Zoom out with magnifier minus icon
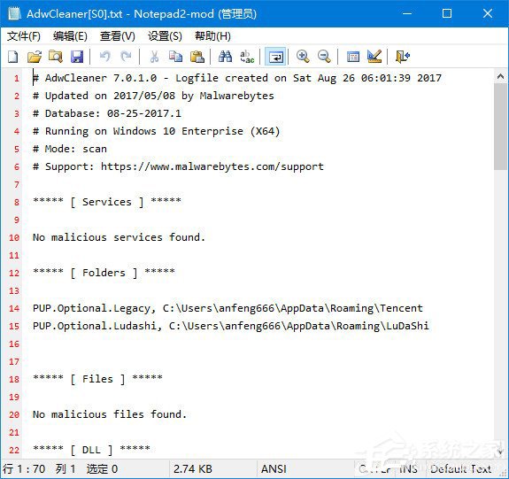Screen dimensions: 509x479 click(324, 57)
